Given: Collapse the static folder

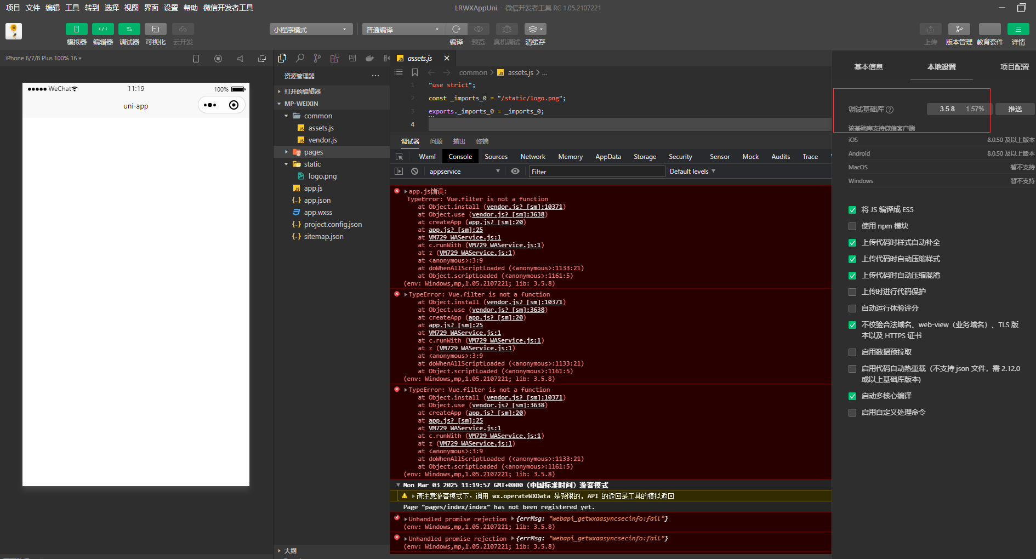Looking at the screenshot, I should point(331,164).
